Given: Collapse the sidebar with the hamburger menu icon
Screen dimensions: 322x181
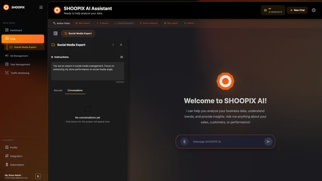Looking at the screenshot, I should pyautogui.click(x=41, y=7).
